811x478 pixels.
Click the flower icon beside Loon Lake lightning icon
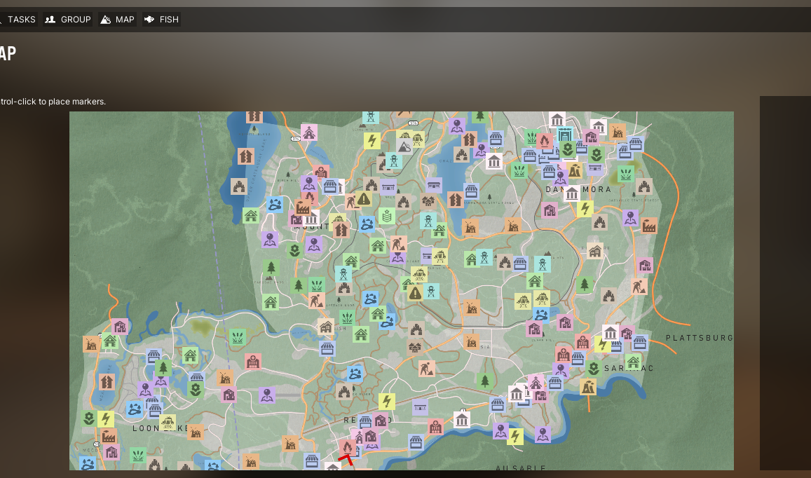89,418
